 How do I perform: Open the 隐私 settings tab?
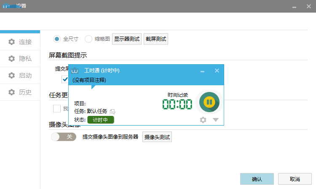point(20,59)
